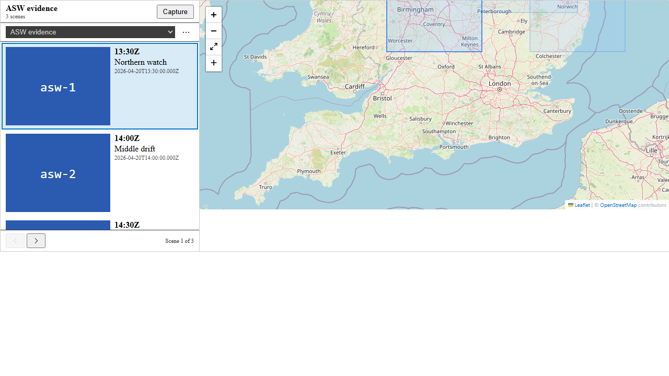This screenshot has width=669, height=376.
Task: Click the Leaflet flag icon
Action: tap(571, 205)
